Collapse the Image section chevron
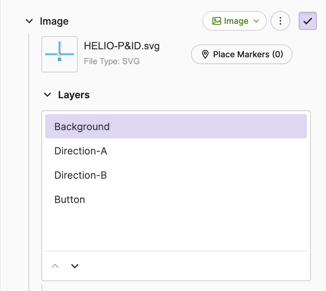The image size is (326, 291). point(29,21)
